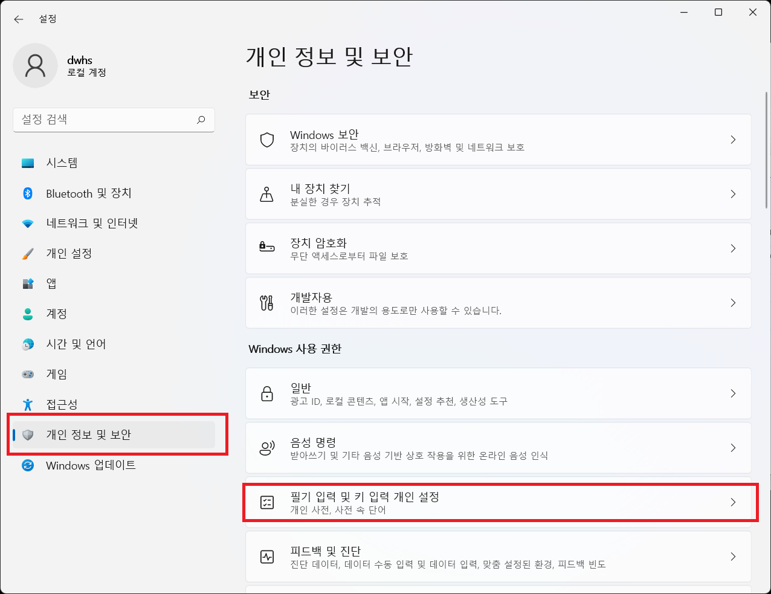The height and width of the screenshot is (594, 771).
Task: Open 음성 명령 title
Action: [313, 442]
